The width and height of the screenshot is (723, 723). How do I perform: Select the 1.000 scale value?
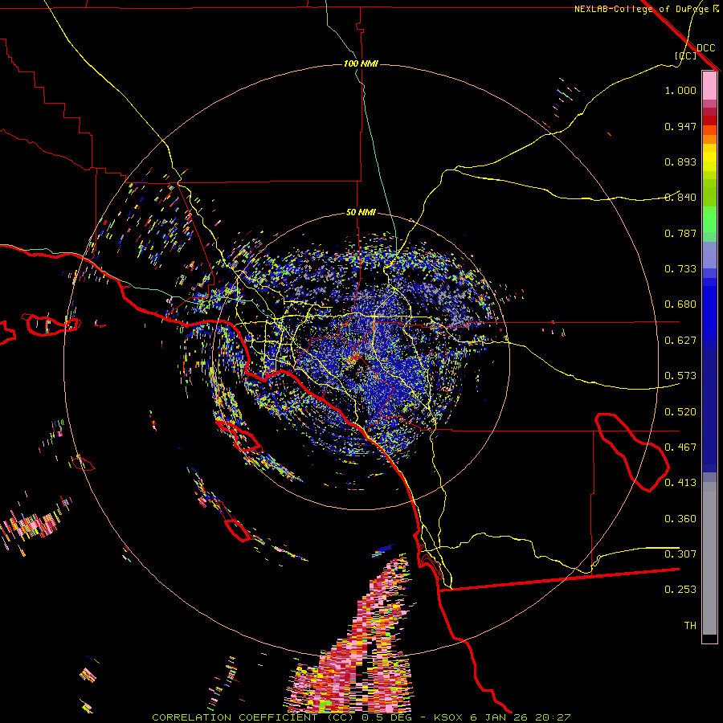[x=680, y=90]
